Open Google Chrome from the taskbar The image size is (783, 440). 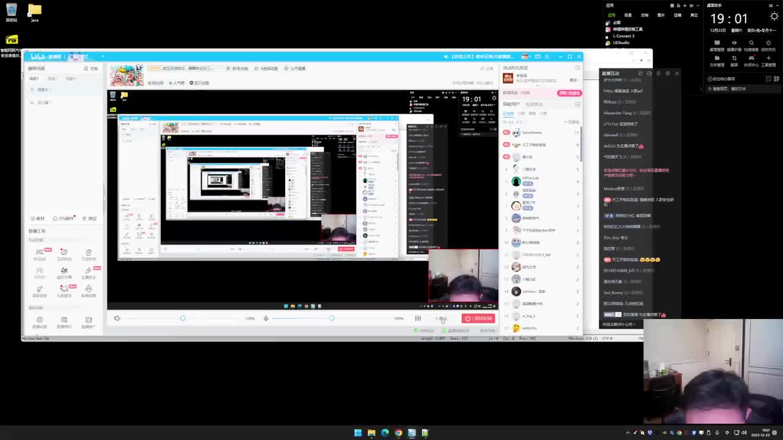coord(398,433)
